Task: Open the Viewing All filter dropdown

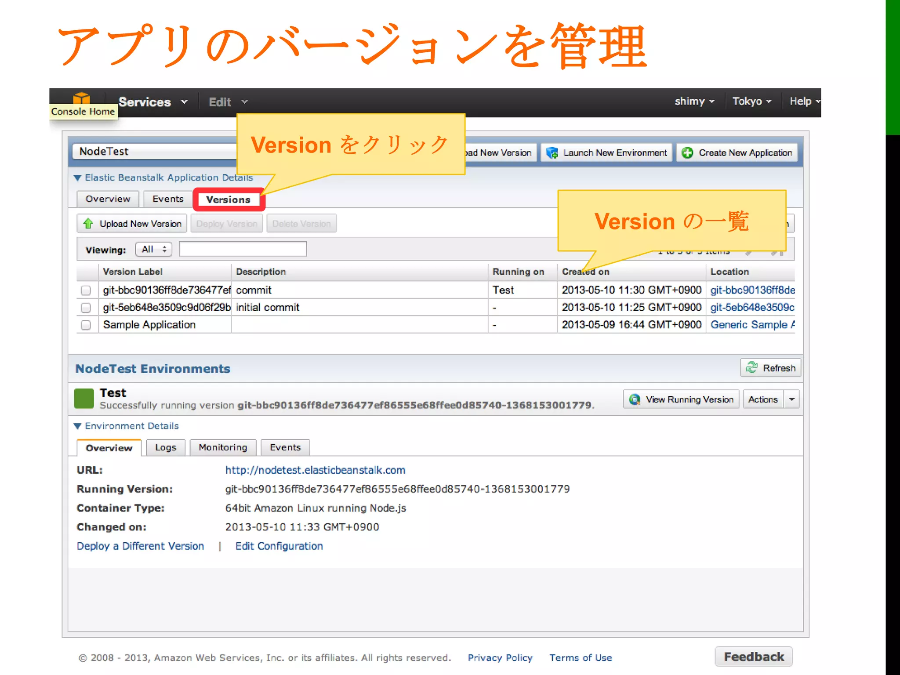Action: click(154, 249)
